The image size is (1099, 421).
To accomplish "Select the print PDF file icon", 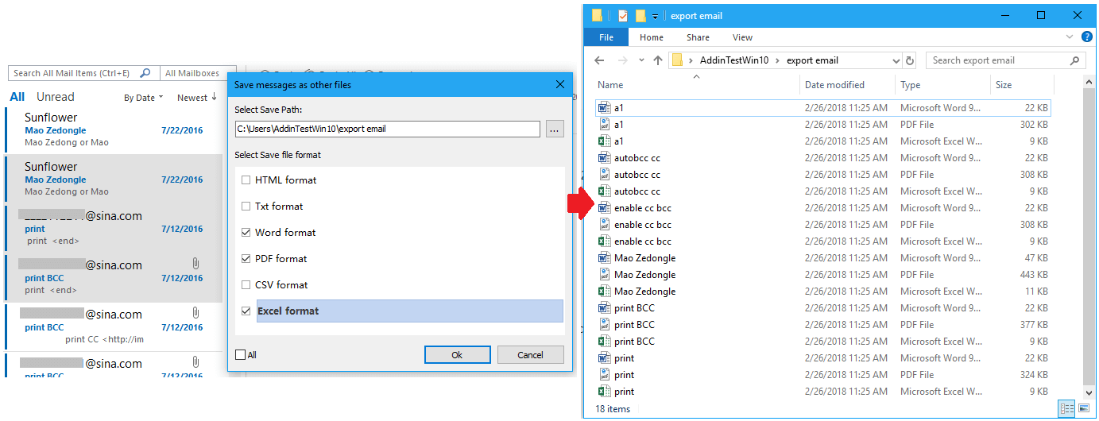I will pyautogui.click(x=604, y=375).
